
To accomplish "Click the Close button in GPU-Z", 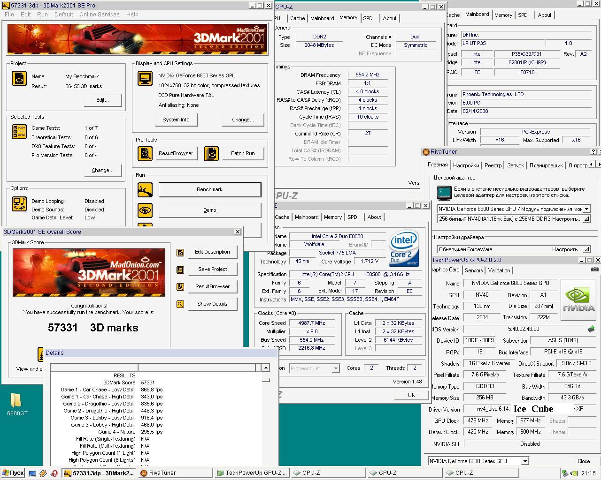I will tap(584, 461).
